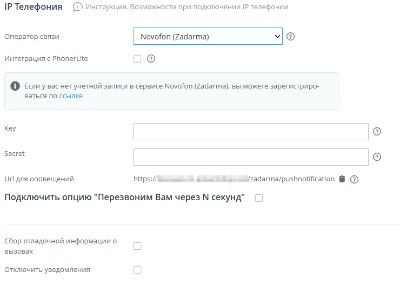Click help icon next to Secret field
This screenshot has height=286, width=400.
[377, 157]
